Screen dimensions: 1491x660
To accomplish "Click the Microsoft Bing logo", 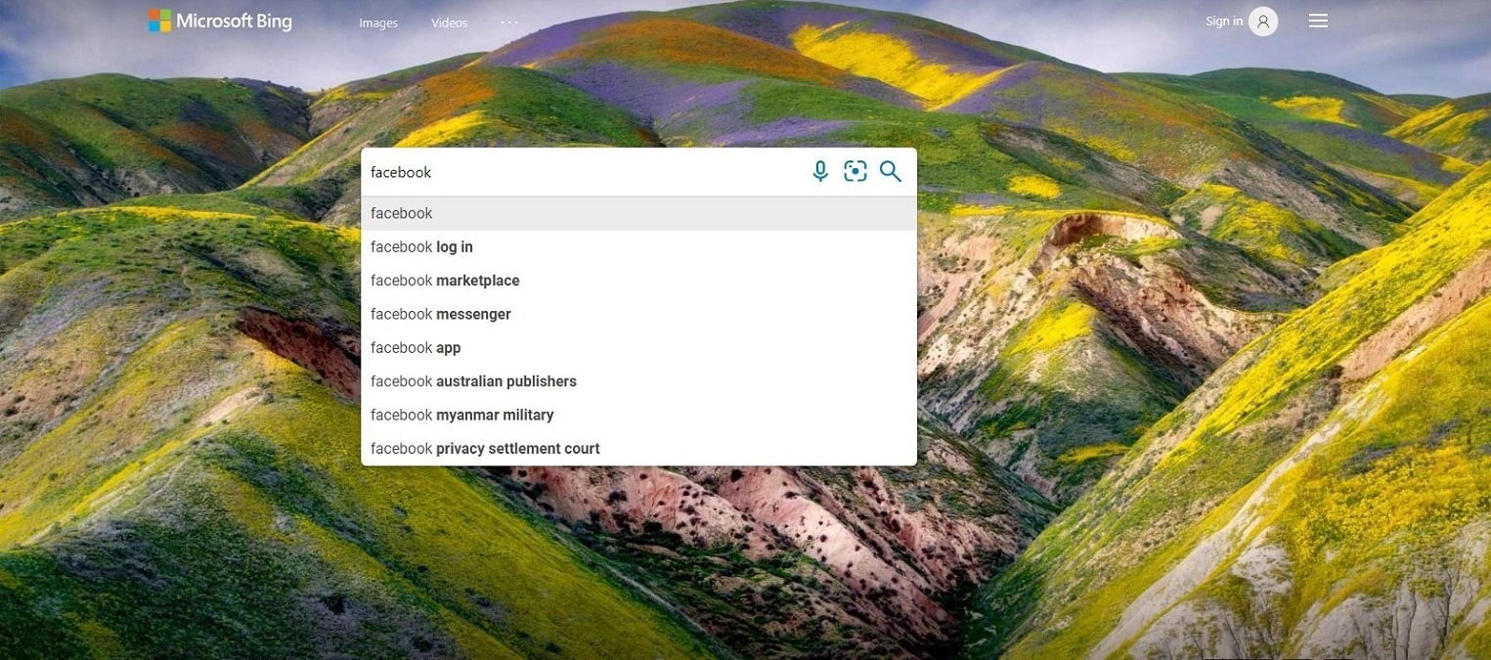I will pyautogui.click(x=220, y=21).
